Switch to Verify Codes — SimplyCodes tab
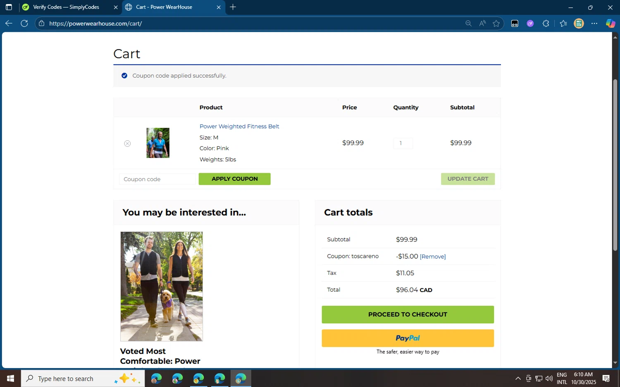The width and height of the screenshot is (620, 387). tap(66, 7)
